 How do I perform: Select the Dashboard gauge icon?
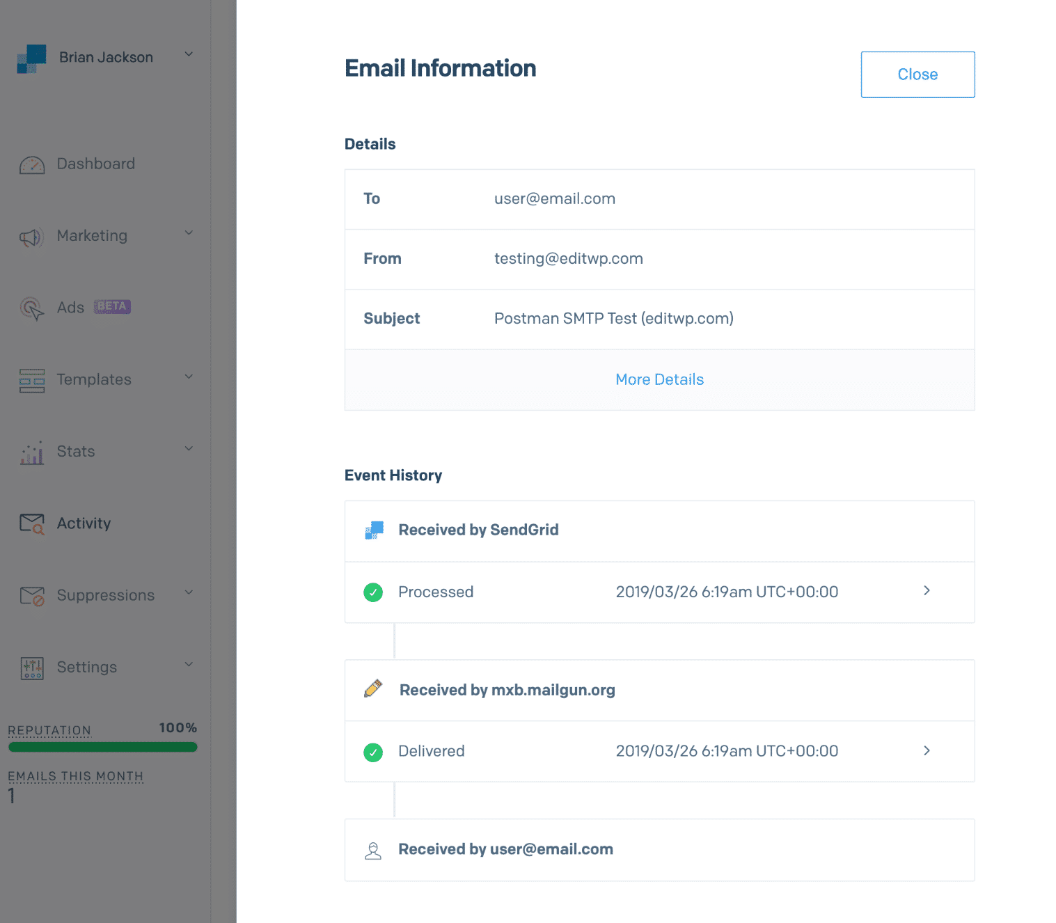click(x=31, y=164)
